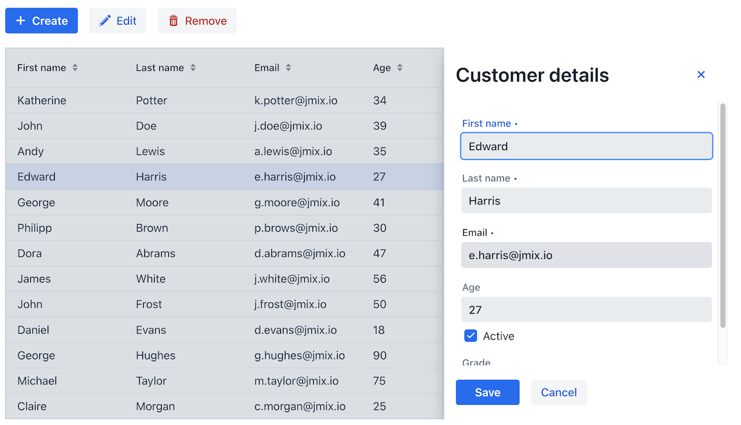The image size is (741, 425).
Task: Sort table by Last name column
Action: click(x=193, y=68)
